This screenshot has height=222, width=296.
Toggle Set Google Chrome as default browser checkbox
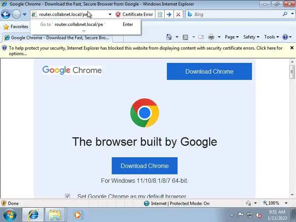point(67,196)
